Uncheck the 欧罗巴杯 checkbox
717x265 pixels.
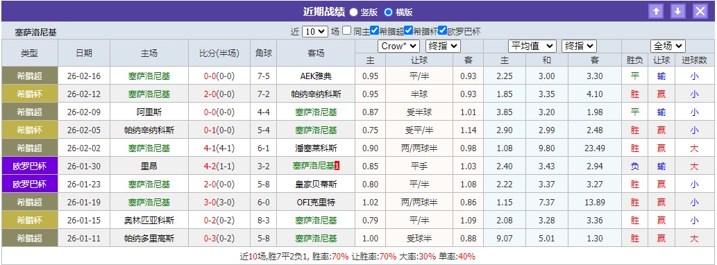(442, 31)
